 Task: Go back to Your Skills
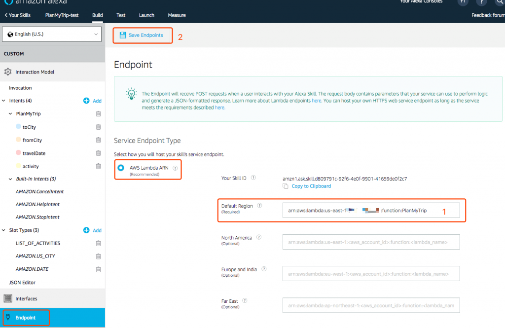pyautogui.click(x=17, y=15)
